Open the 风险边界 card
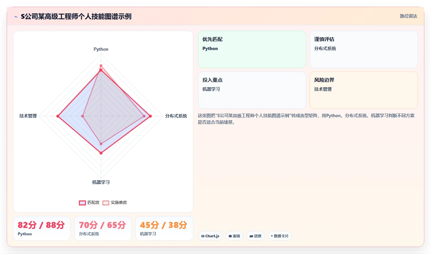The height and width of the screenshot is (254, 431). 364,90
